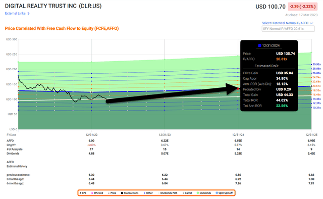Toggle the EPS Ovd legend item
Screen dimensions: 323x199
coord(97,193)
